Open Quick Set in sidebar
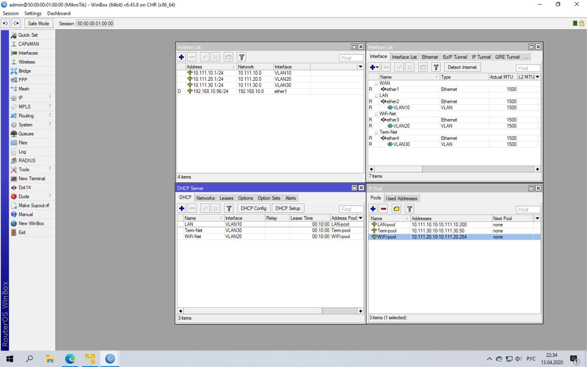This screenshot has width=587, height=367. pyautogui.click(x=28, y=35)
